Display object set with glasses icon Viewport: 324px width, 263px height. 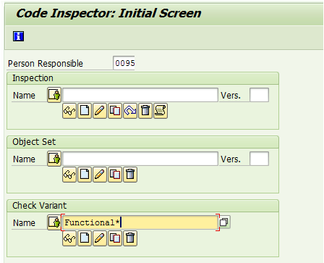click(69, 175)
